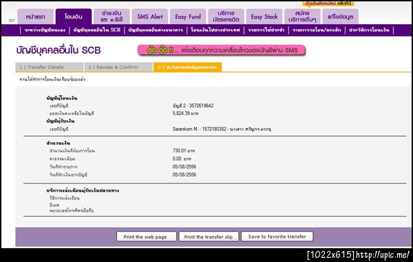Click the บัญชีผู้โอนเงิน section heading

pyautogui.click(x=62, y=98)
